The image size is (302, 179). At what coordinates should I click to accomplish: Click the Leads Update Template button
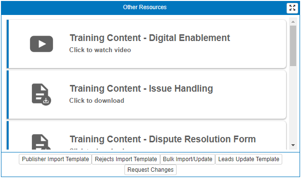pos(248,159)
